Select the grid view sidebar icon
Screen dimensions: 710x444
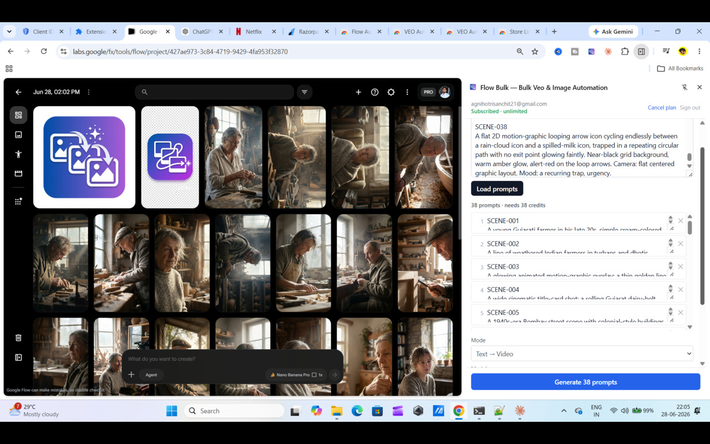click(18, 115)
